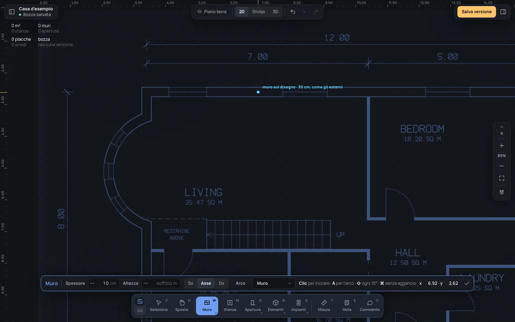The height and width of the screenshot is (322, 515).
Task: Click the Spessore thickness value field
Action: coord(104,283)
